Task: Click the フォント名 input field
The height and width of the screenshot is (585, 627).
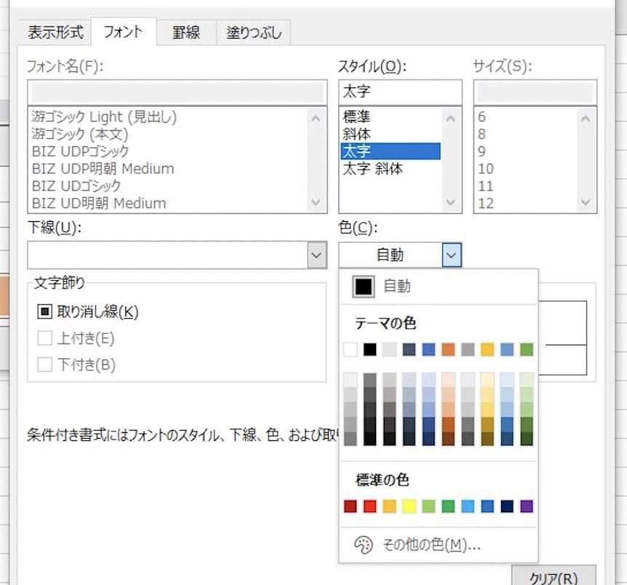Action: 177,92
